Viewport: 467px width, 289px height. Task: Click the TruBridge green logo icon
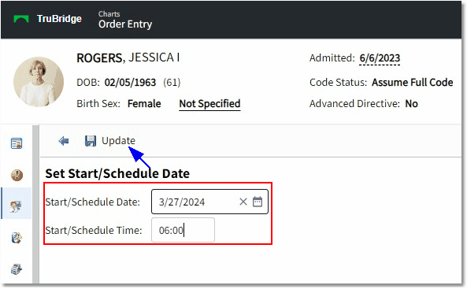21,19
